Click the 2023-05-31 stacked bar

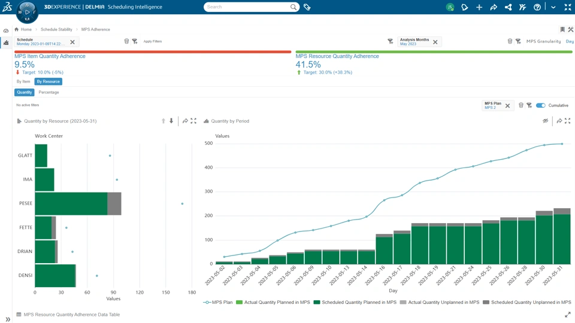tap(562, 236)
